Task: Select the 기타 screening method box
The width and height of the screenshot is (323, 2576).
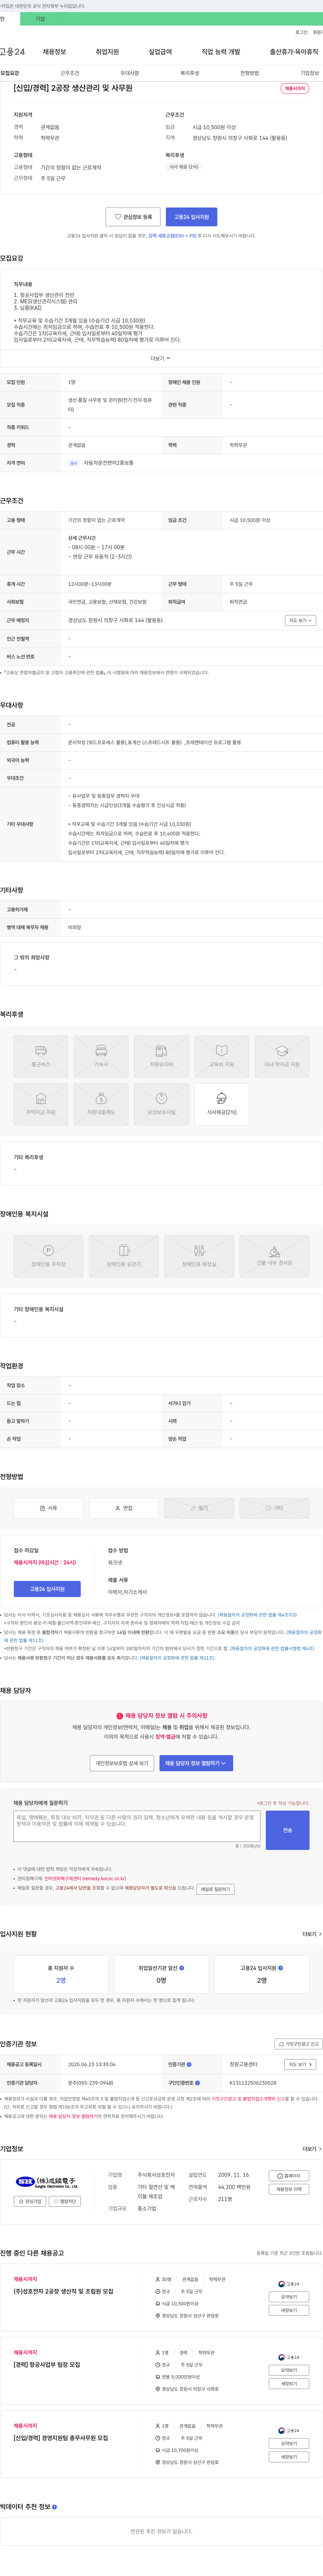Action: [274, 1508]
